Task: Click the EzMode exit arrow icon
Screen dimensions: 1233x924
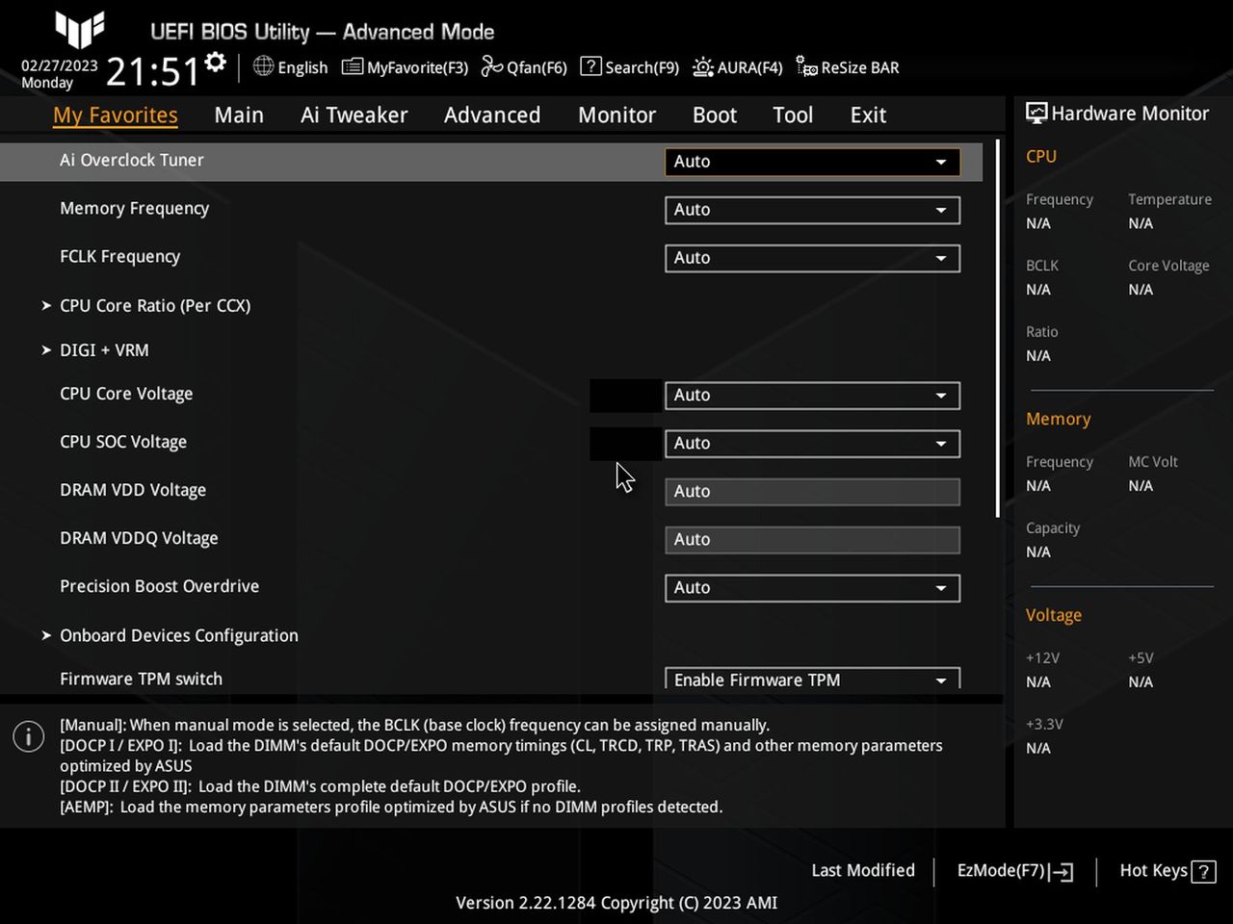Action: point(1062,872)
